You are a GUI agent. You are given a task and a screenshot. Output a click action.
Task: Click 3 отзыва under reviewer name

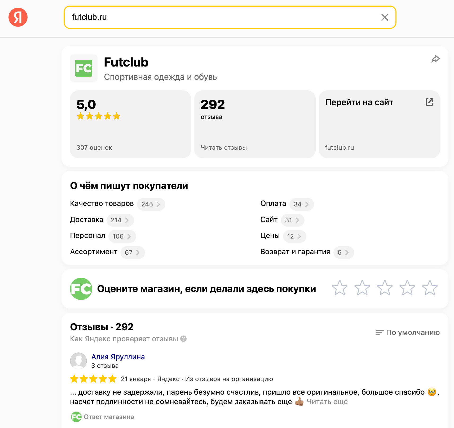tap(105, 366)
